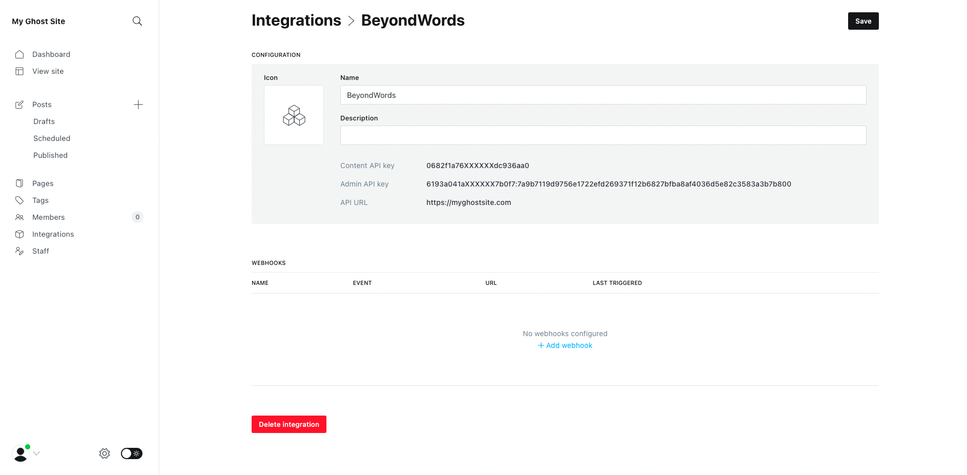Click the No webhooks configured message
Viewport: 967px width, 475px height.
point(565,334)
